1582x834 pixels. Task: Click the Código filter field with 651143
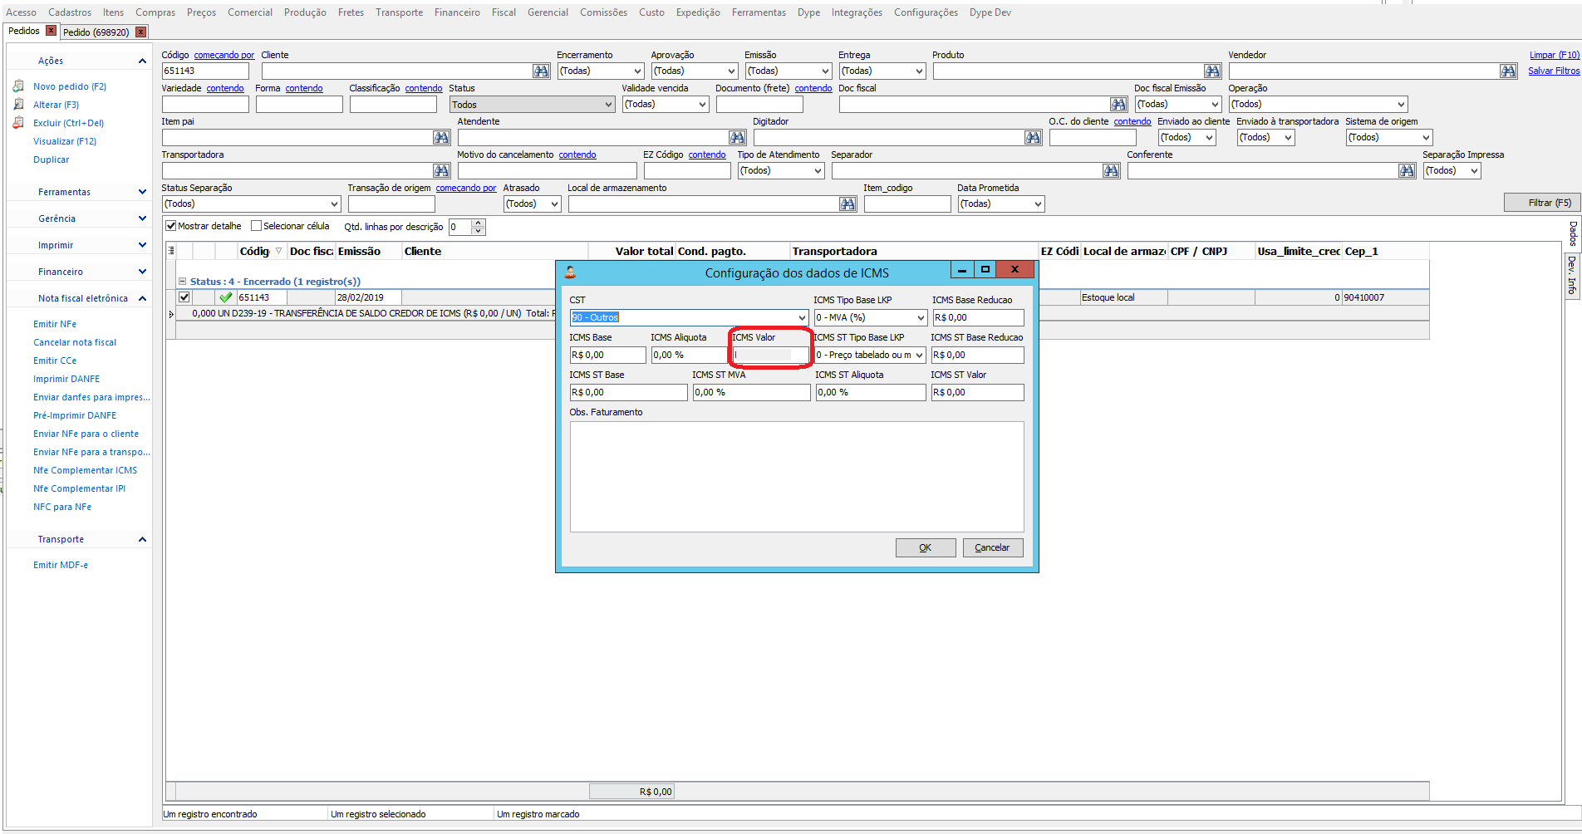pyautogui.click(x=205, y=71)
